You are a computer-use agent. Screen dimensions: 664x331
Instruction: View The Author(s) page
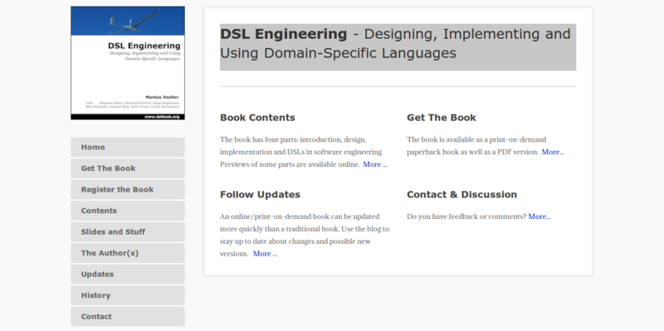(128, 253)
